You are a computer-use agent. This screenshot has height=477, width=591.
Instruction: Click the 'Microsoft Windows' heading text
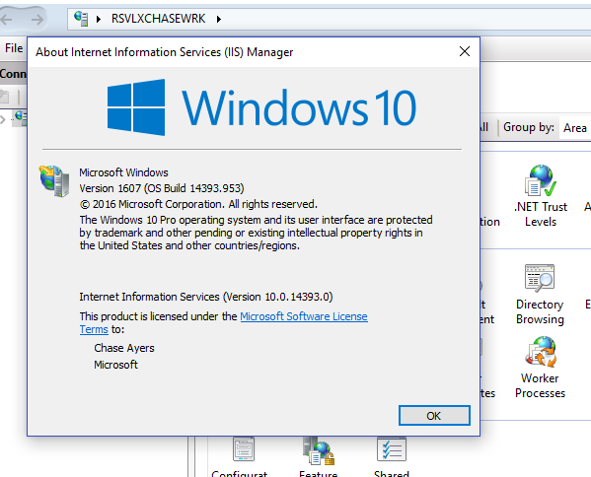pos(123,172)
